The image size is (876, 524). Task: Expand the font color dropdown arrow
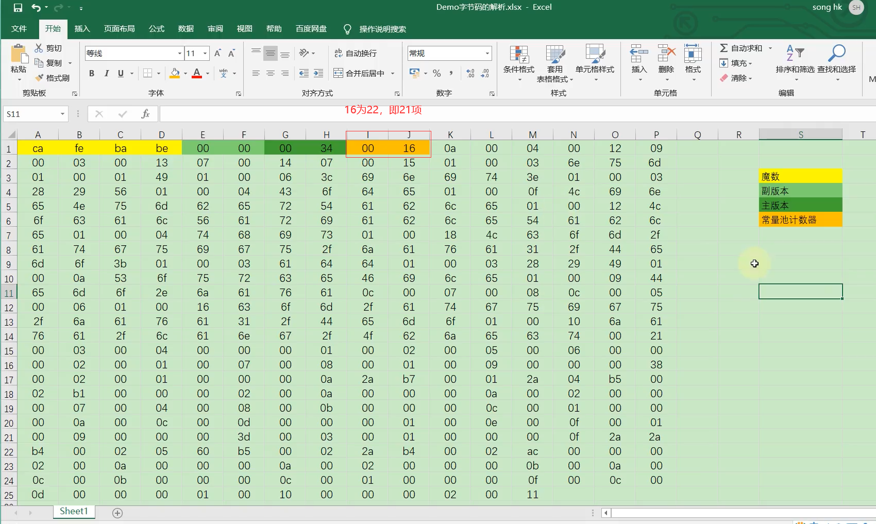click(x=208, y=73)
